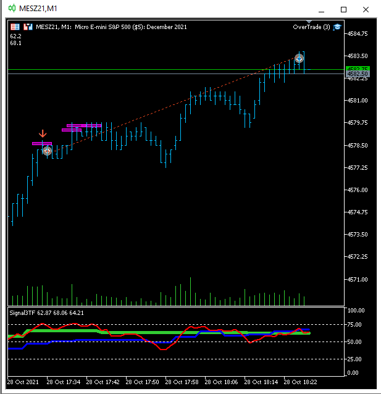The width and height of the screenshot is (381, 394).
Task: Click the 4582.50 price label on scale
Action: coord(358,74)
